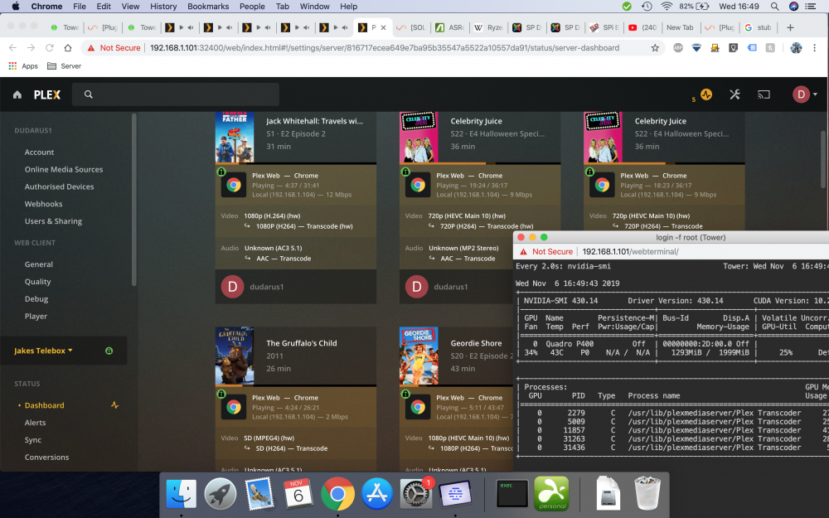Open Online Media Sources settings
The width and height of the screenshot is (829, 518).
click(x=64, y=170)
